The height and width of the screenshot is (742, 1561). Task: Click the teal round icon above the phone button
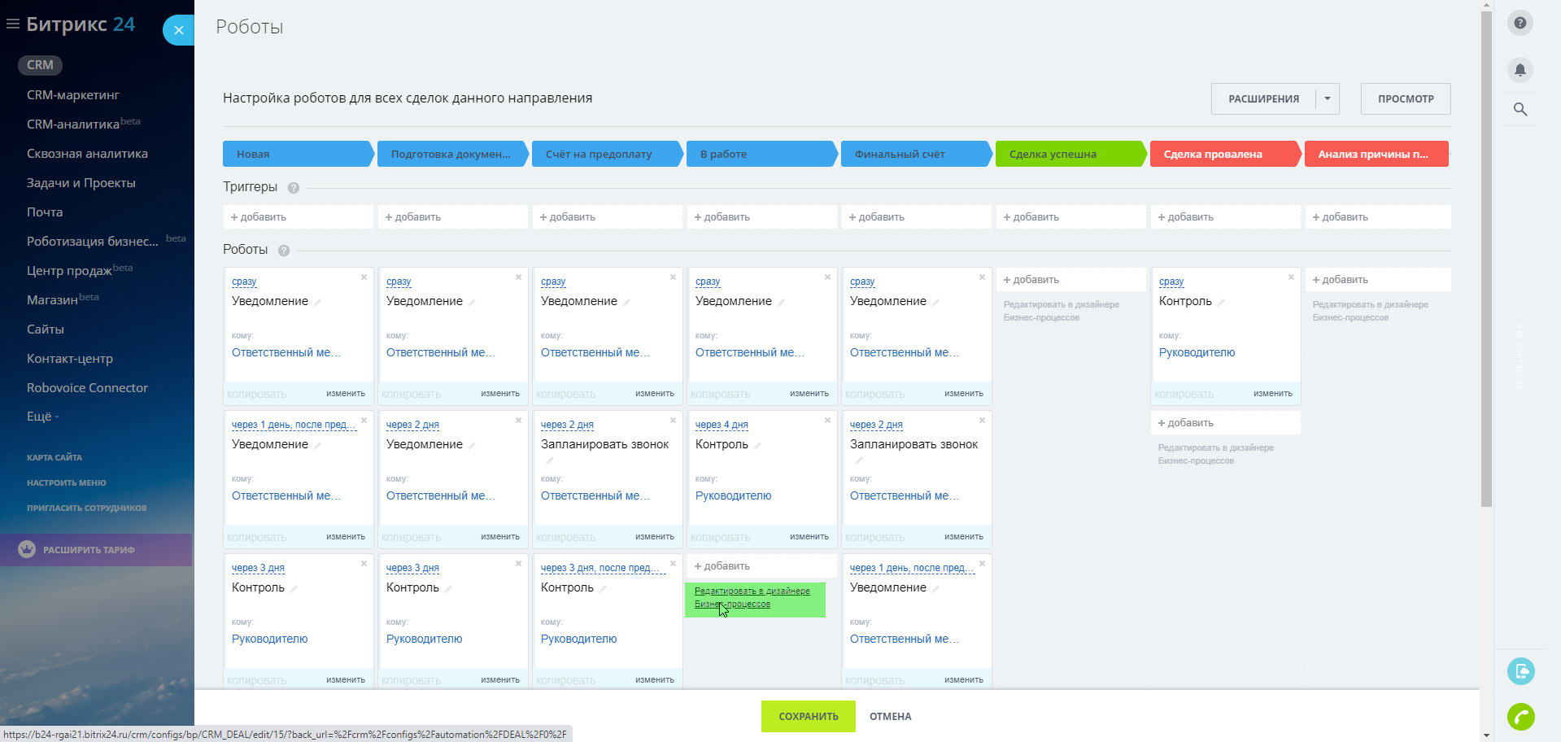coord(1520,671)
